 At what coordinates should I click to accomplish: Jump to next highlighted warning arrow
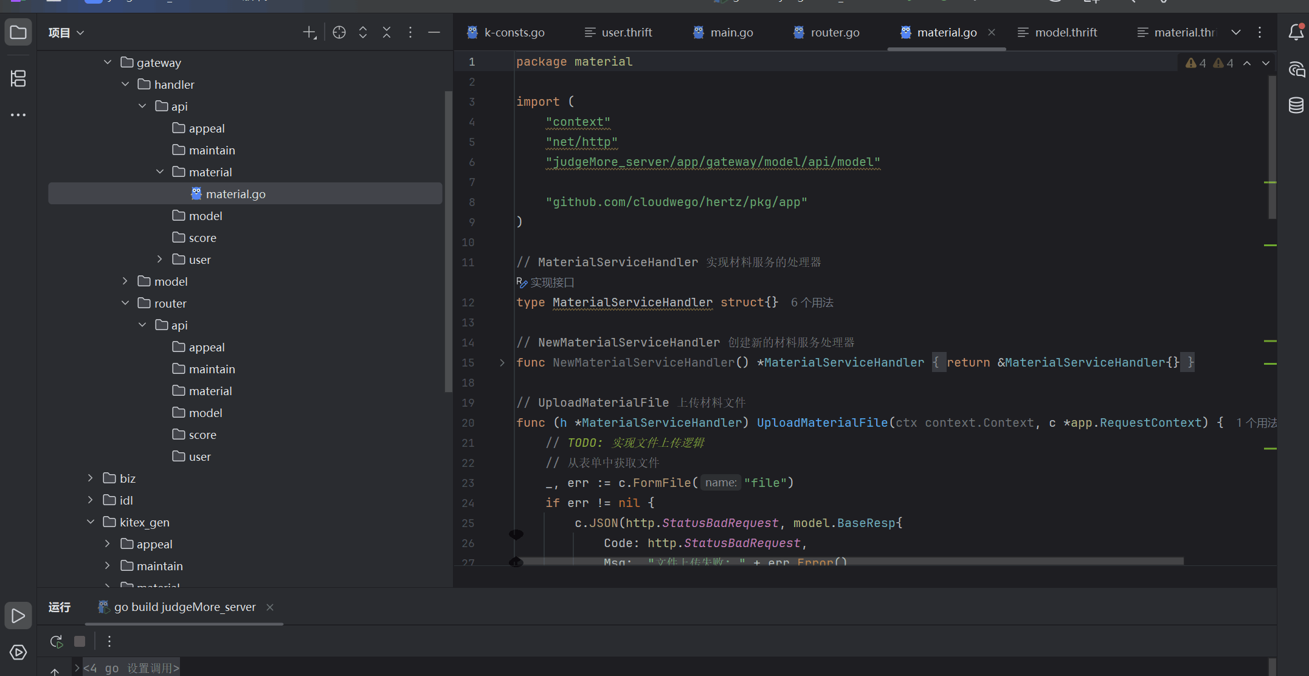point(1266,63)
